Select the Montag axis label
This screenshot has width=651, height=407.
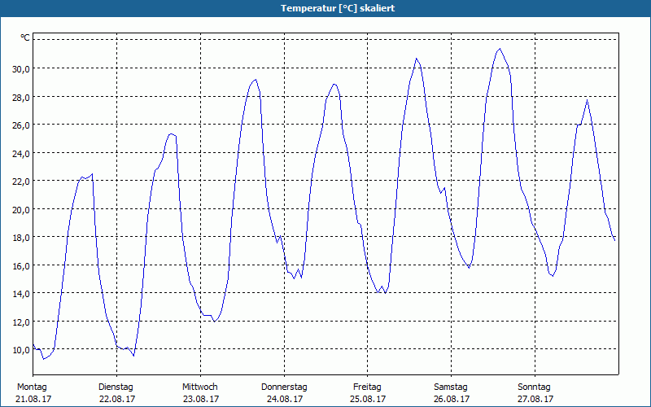[32, 387]
